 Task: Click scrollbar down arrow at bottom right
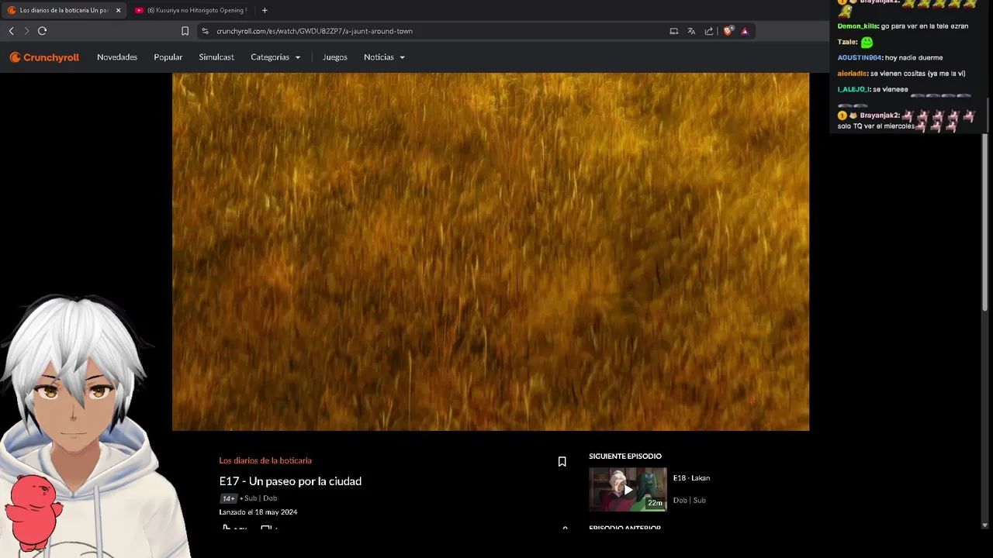985,525
